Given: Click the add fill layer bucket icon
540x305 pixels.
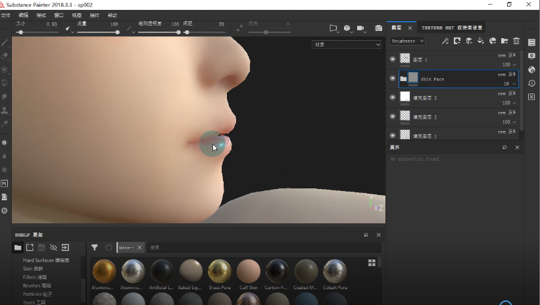Looking at the screenshot, I should click(x=481, y=41).
